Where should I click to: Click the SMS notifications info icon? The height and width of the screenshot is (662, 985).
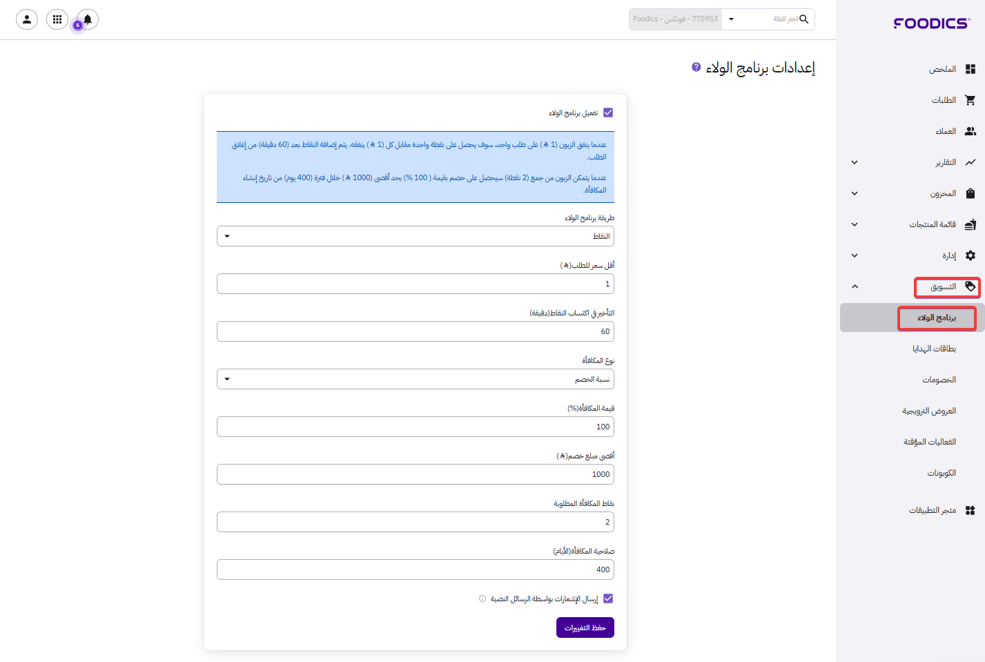pos(482,598)
